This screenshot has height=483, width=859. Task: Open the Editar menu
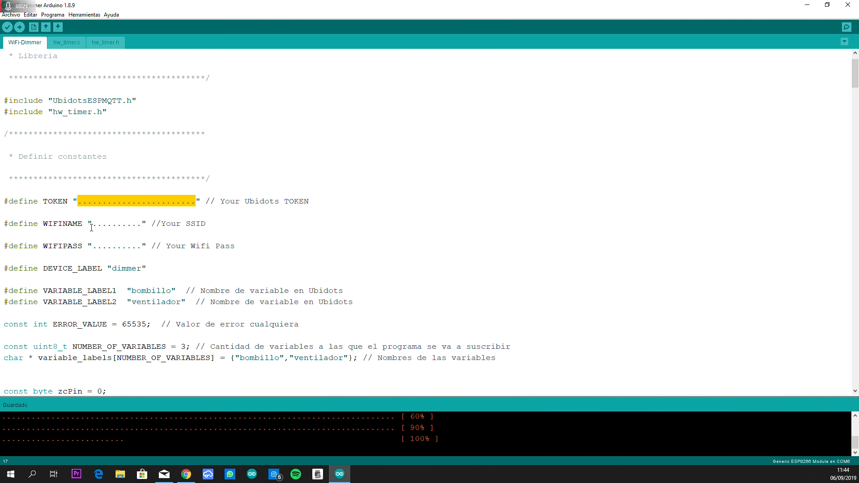(x=30, y=15)
